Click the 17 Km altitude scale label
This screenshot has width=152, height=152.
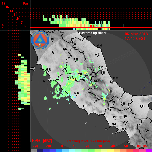(x=3, y=3)
